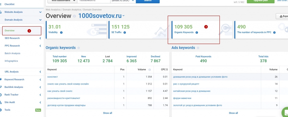Click info icon next to Ads keywords heading
The image size is (288, 117).
tap(198, 48)
